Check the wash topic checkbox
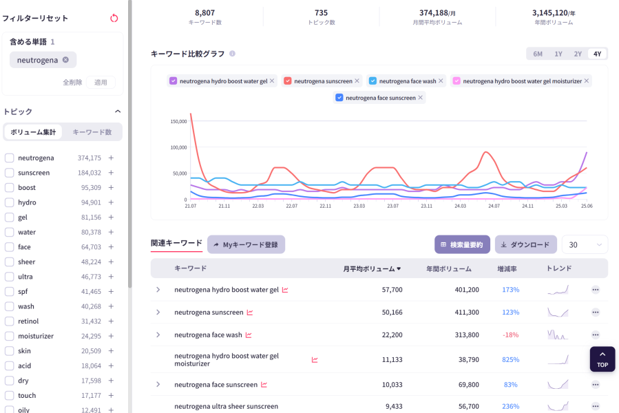 click(x=10, y=306)
